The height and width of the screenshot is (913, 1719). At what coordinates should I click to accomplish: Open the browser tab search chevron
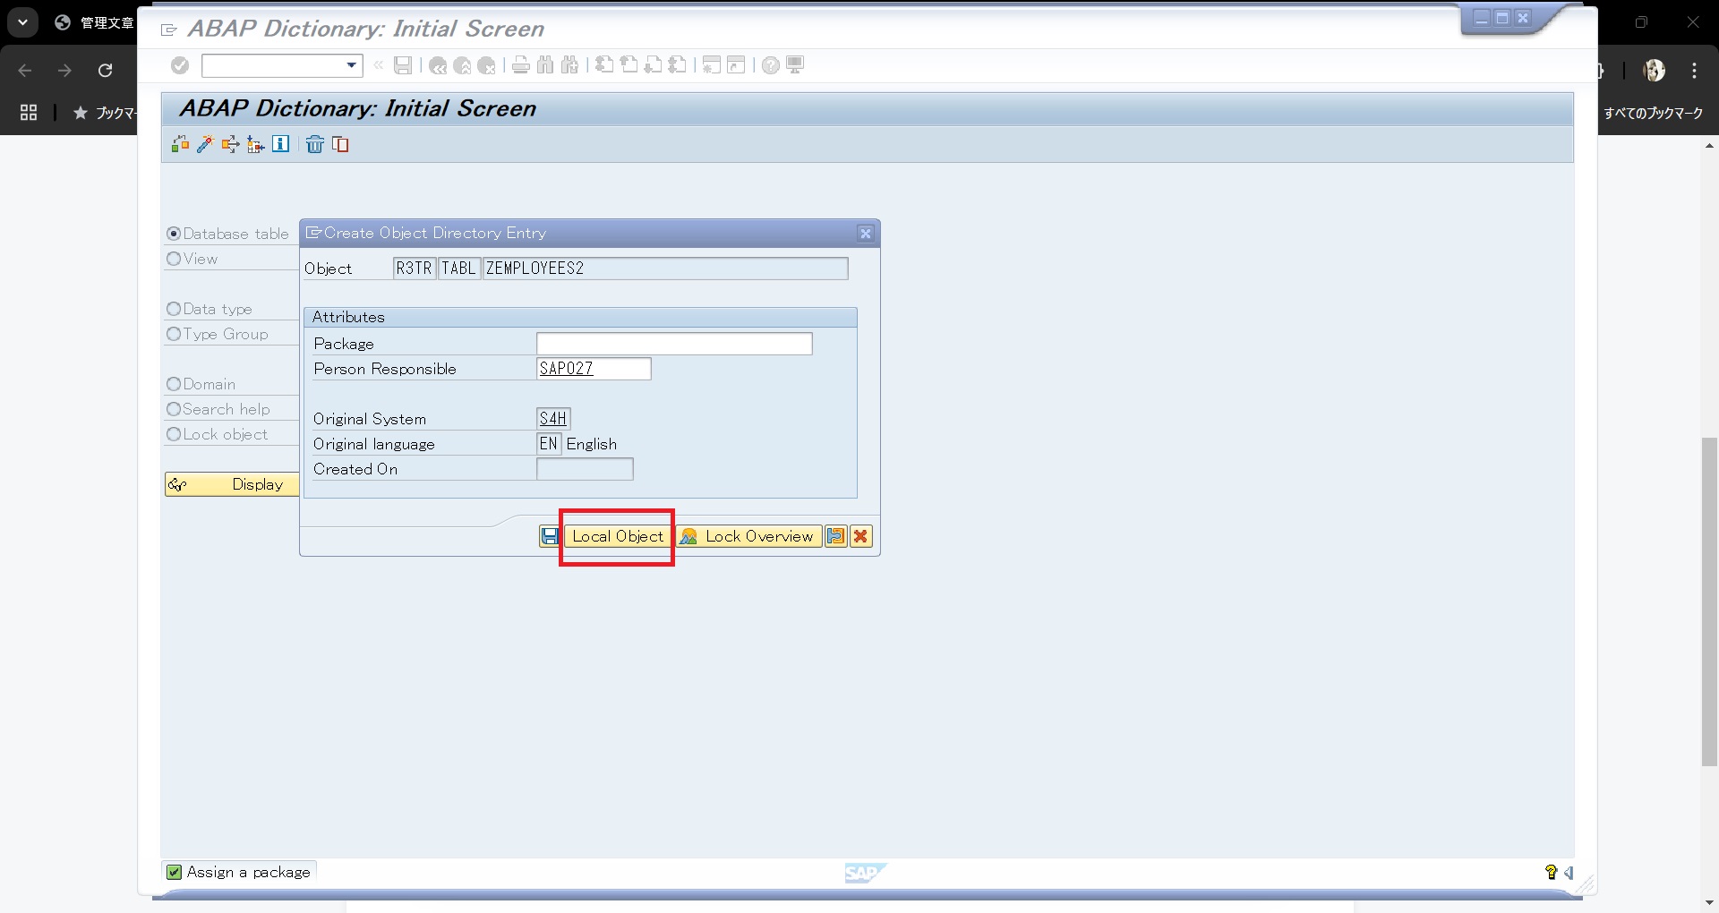coord(22,22)
